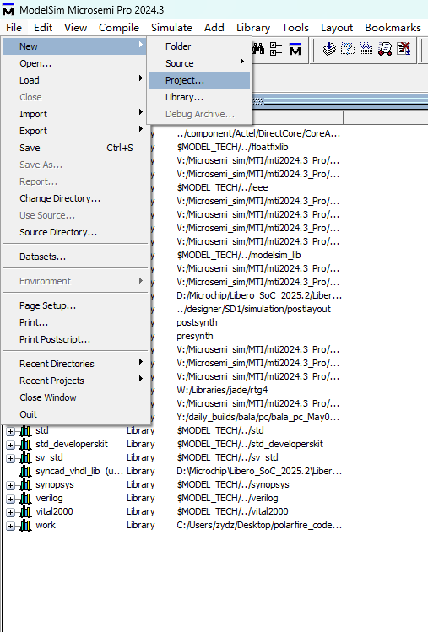Click the Break red X toolbar icon

coord(404,49)
